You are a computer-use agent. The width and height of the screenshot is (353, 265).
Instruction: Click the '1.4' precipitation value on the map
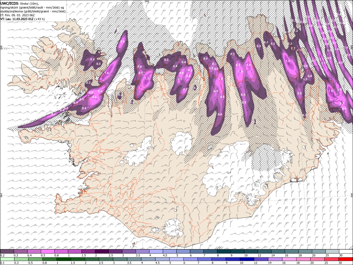pos(107,73)
